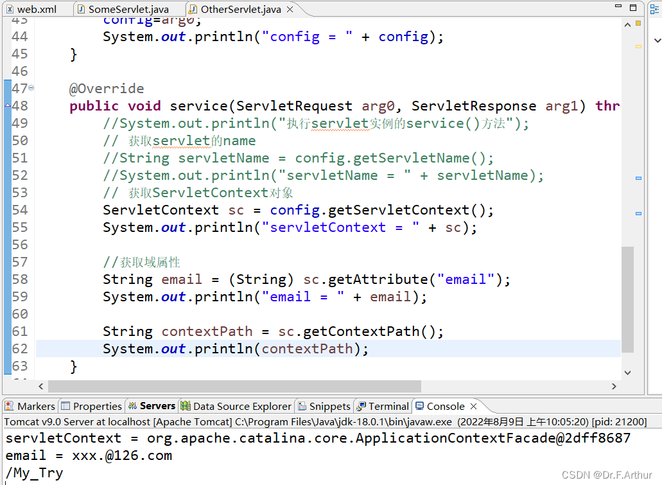This screenshot has height=485, width=662.
Task: Open the Snippets view tab
Action: coord(324,406)
